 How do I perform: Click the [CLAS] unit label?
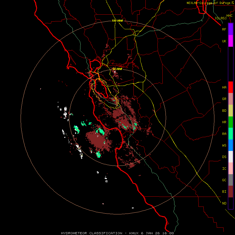221,18
